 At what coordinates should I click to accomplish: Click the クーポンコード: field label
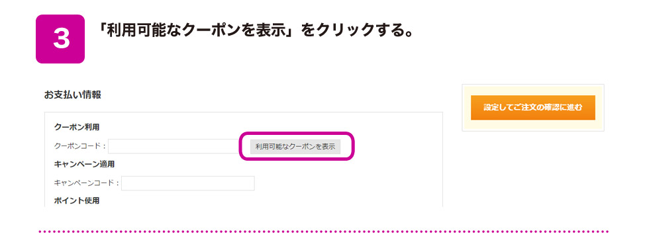pyautogui.click(x=80, y=146)
